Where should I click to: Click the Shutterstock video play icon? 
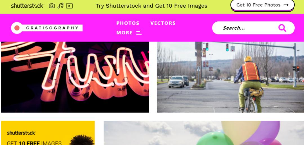(x=70, y=6)
